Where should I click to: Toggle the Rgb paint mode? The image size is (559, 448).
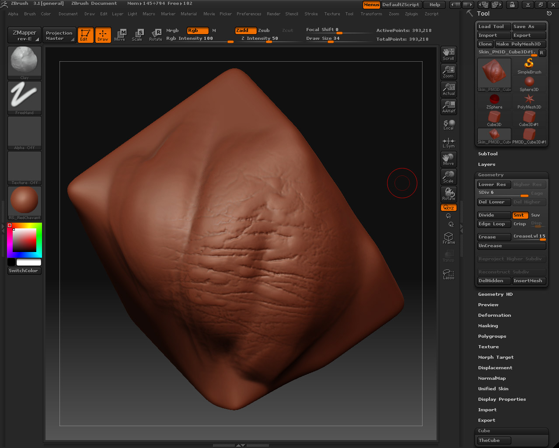pyautogui.click(x=197, y=31)
